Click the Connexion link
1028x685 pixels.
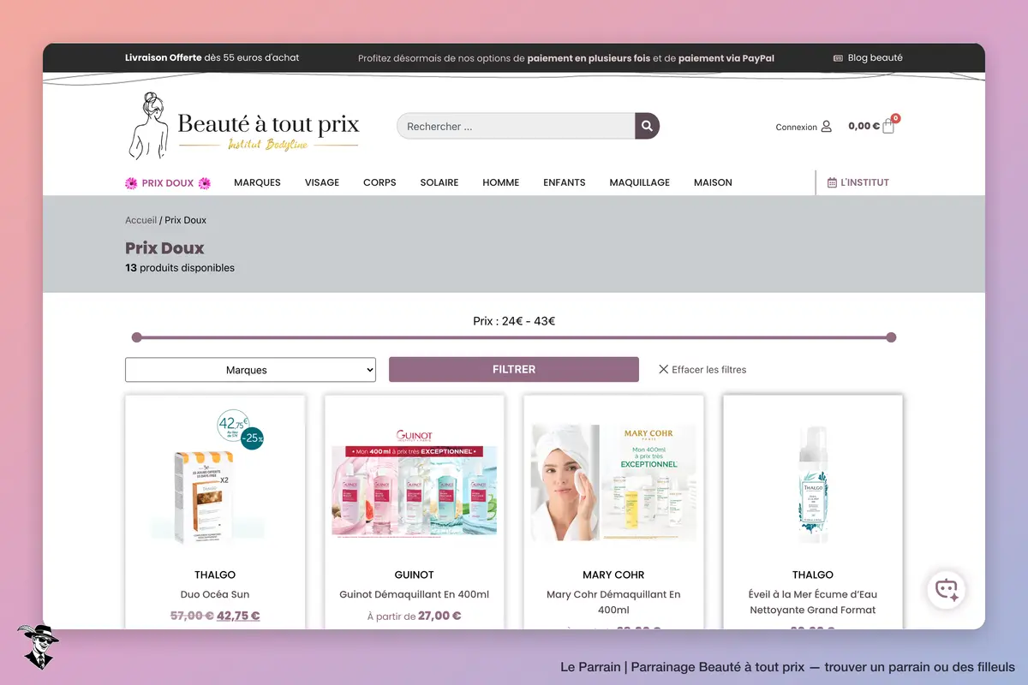coord(797,127)
